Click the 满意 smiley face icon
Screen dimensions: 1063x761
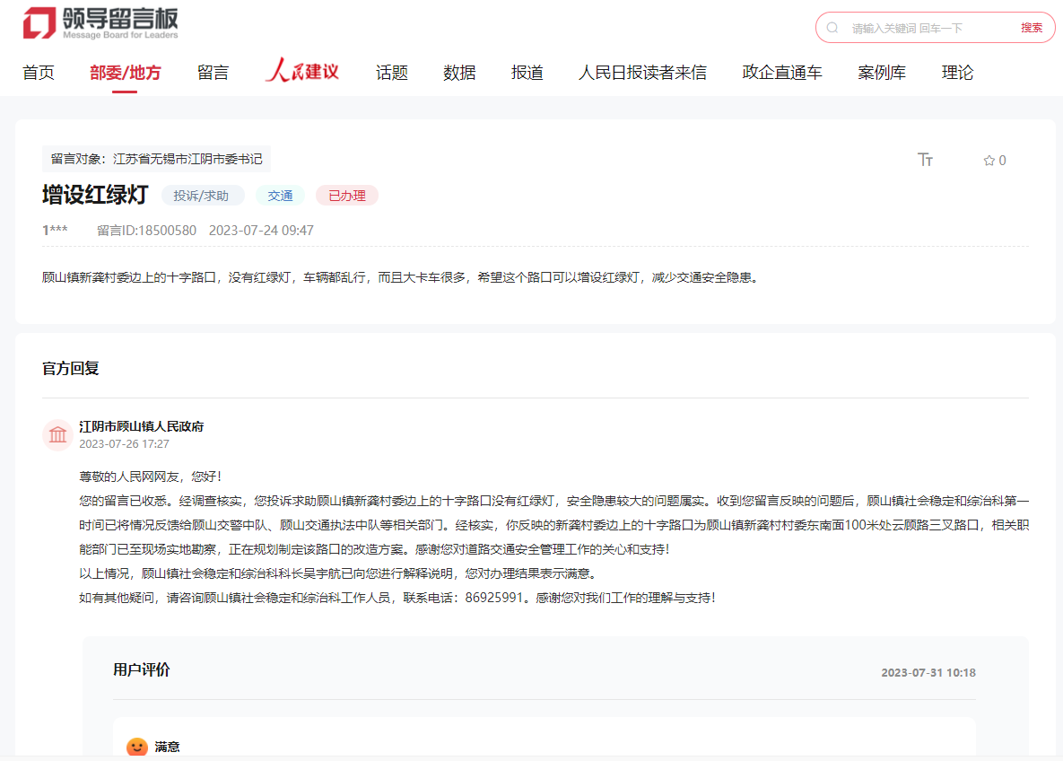coord(136,747)
